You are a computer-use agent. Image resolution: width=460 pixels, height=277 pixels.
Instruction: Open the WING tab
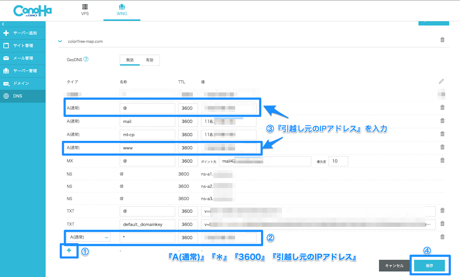click(122, 10)
